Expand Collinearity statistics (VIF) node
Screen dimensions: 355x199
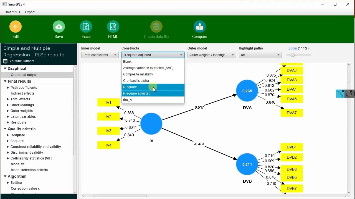click(x=8, y=158)
